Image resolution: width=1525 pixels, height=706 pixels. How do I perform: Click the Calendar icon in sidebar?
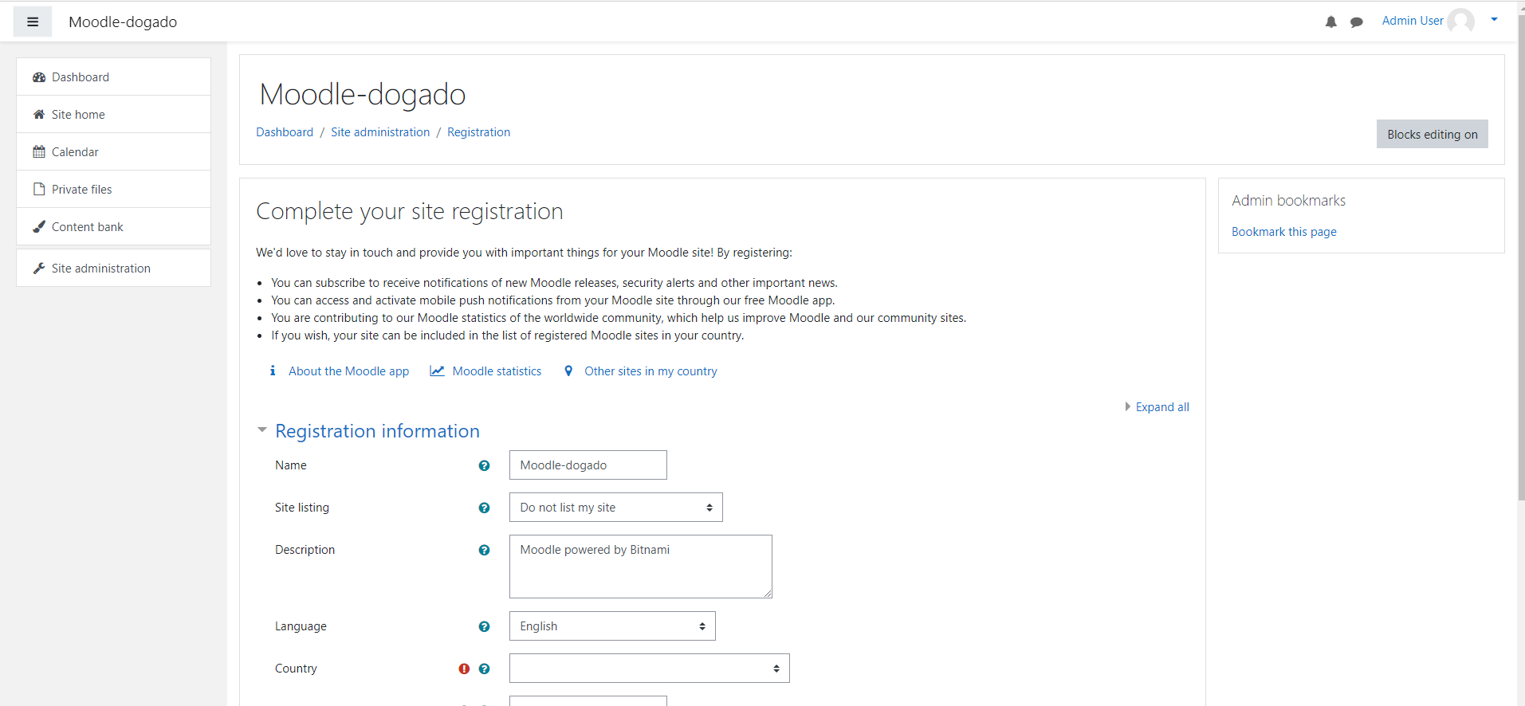point(39,152)
